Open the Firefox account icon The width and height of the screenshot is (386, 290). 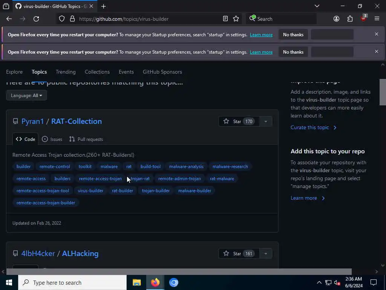point(336,19)
